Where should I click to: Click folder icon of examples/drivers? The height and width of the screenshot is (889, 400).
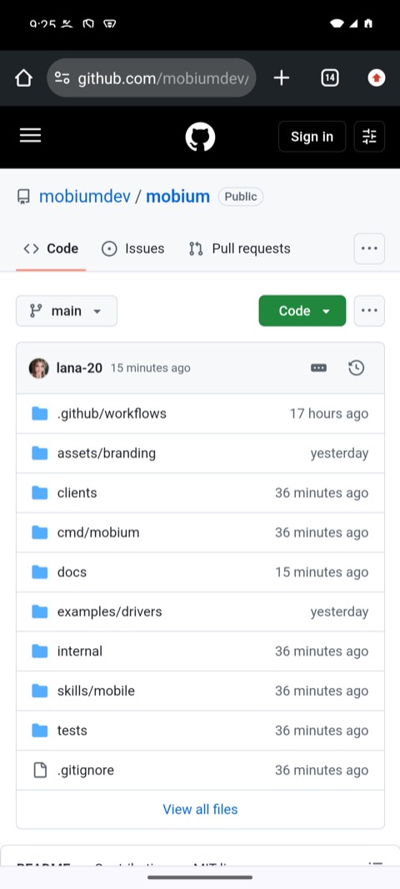(x=40, y=612)
